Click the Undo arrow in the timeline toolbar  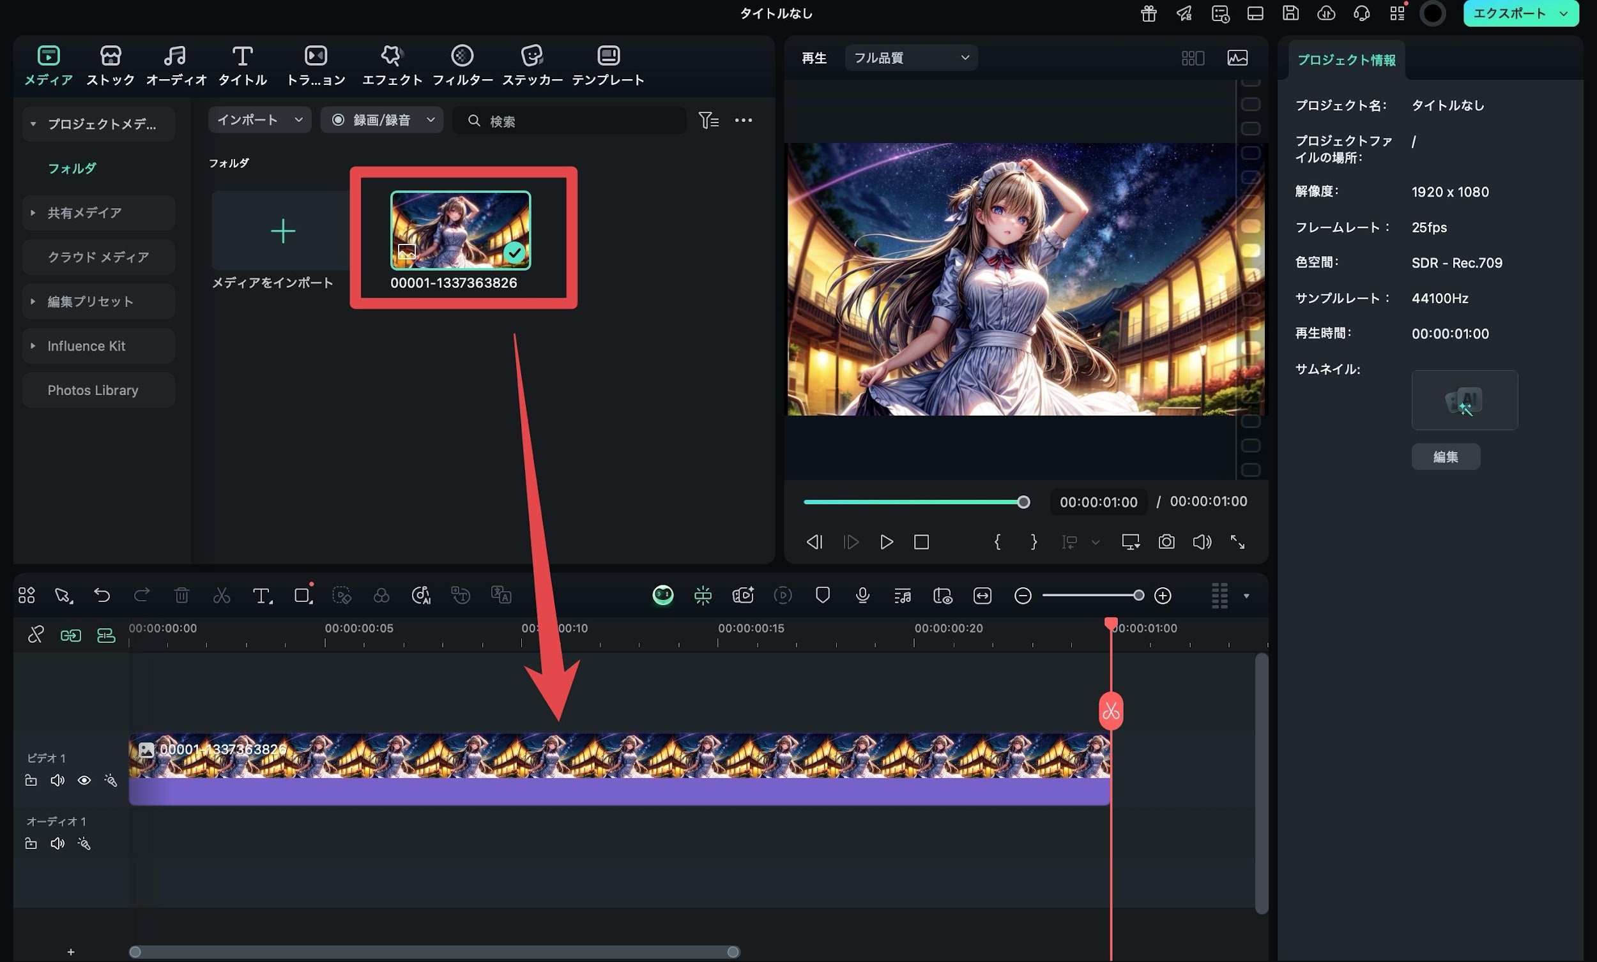[102, 595]
